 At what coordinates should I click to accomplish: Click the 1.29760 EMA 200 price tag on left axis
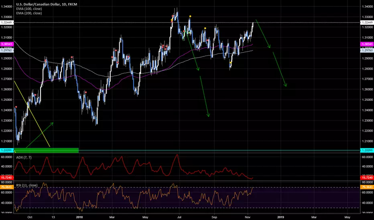(7, 50)
